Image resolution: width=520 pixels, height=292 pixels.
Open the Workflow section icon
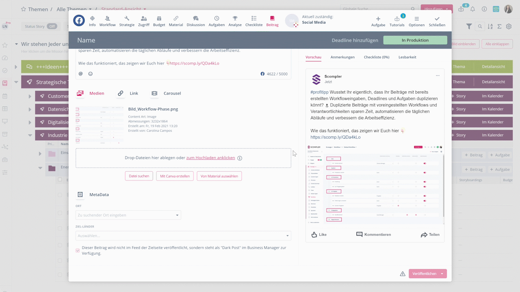[x=107, y=19]
